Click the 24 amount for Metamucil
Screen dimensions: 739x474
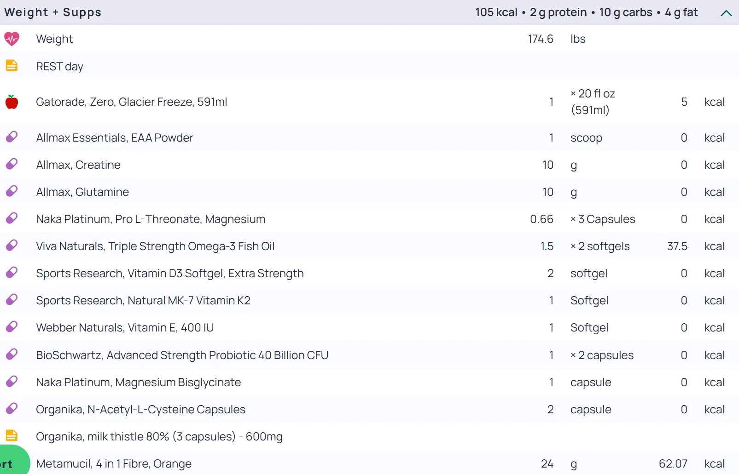coord(547,464)
